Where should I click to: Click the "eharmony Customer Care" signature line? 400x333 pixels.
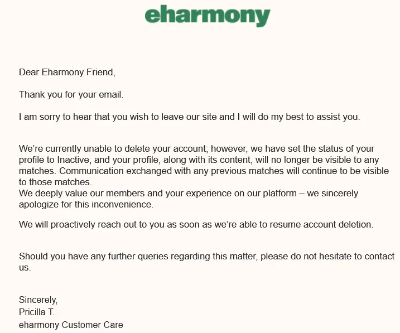pos(71,325)
